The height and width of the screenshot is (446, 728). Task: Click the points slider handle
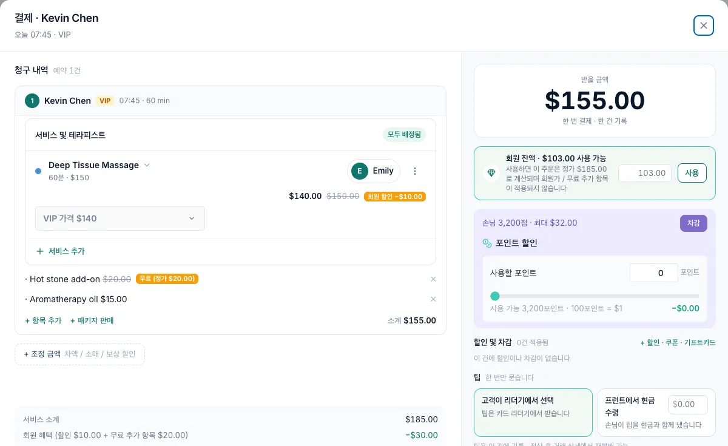point(495,296)
